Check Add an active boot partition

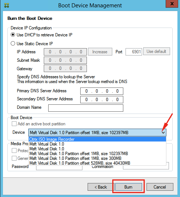point(14,123)
